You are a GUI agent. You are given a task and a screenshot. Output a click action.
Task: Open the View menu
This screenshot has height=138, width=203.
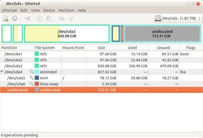[x=35, y=10]
